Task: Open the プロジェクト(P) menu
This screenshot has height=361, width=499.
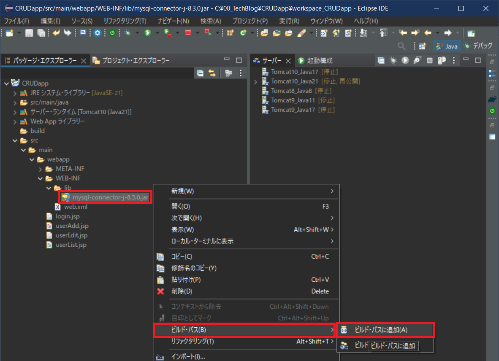Action: (x=250, y=21)
